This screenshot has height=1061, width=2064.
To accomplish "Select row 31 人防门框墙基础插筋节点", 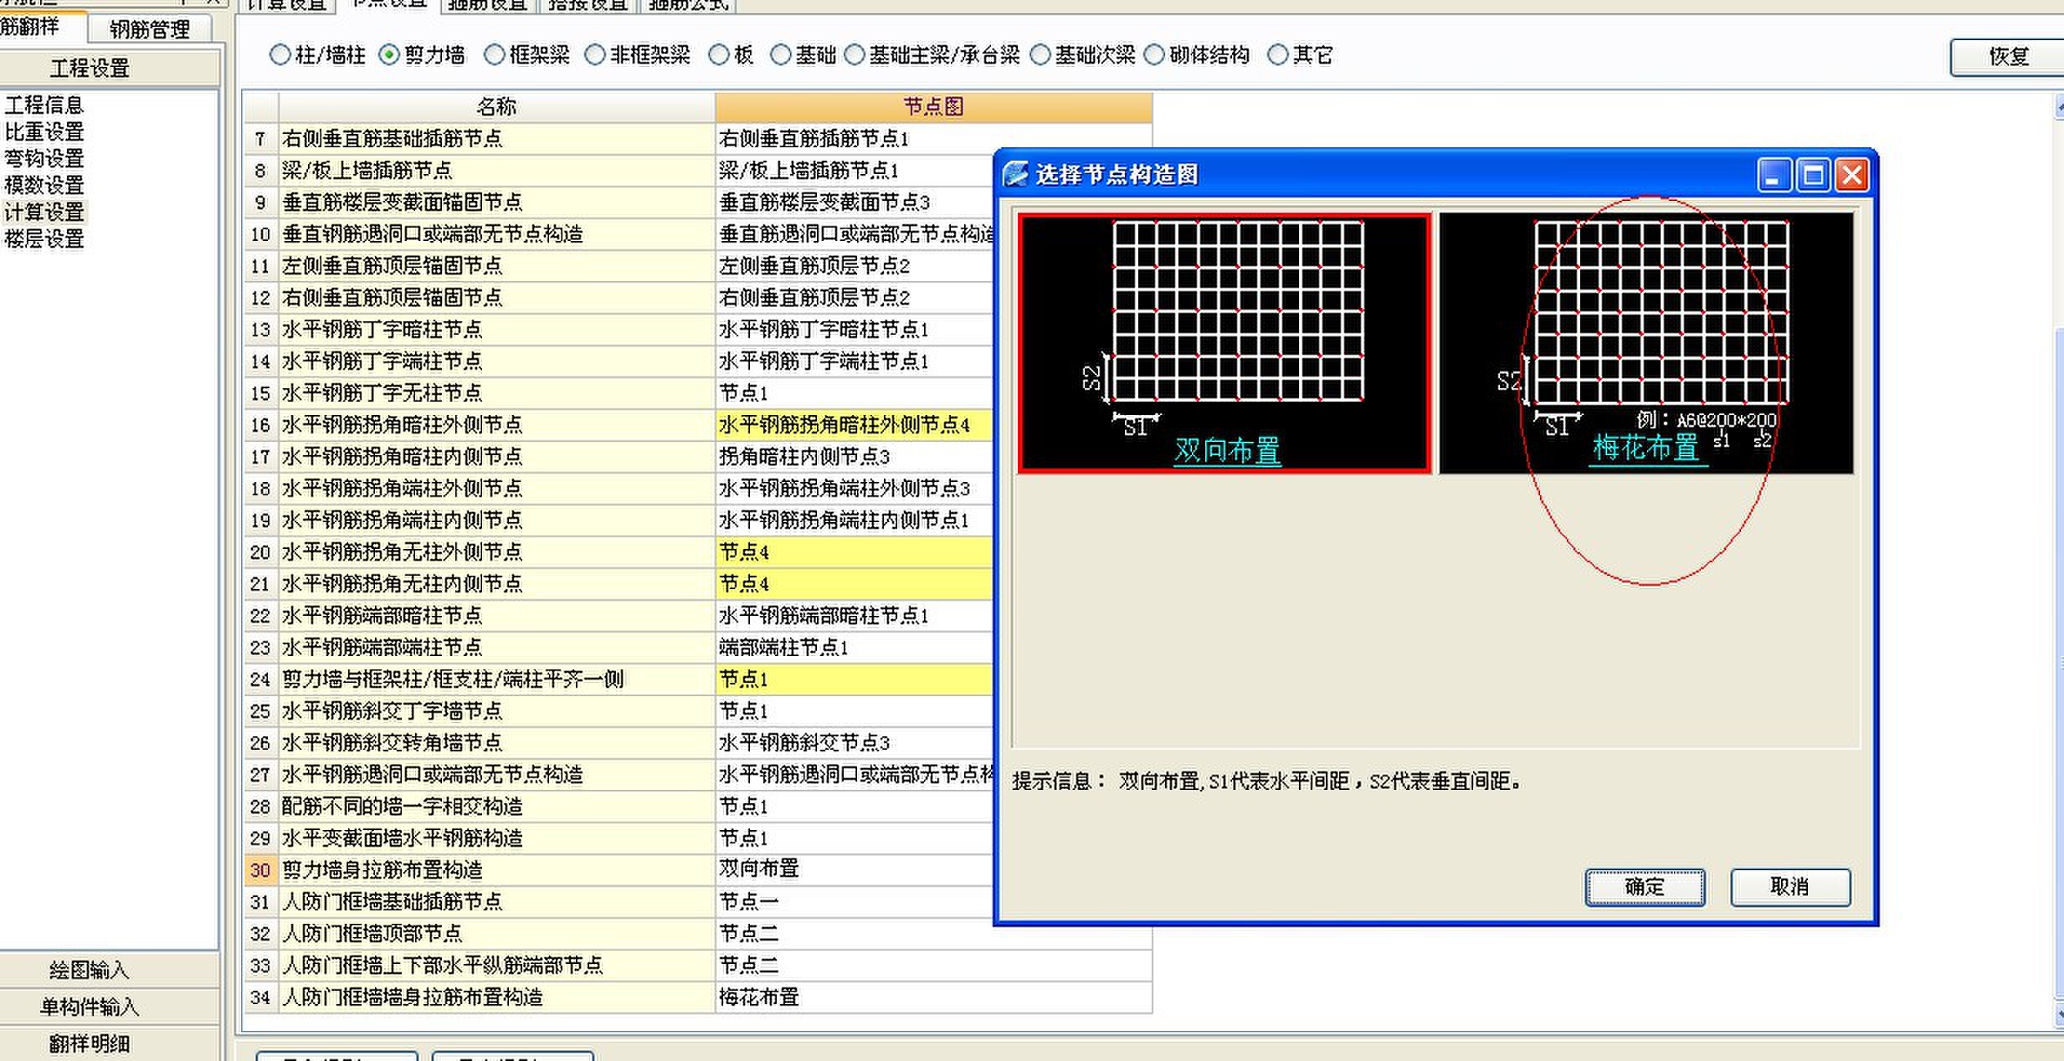I will pos(496,902).
